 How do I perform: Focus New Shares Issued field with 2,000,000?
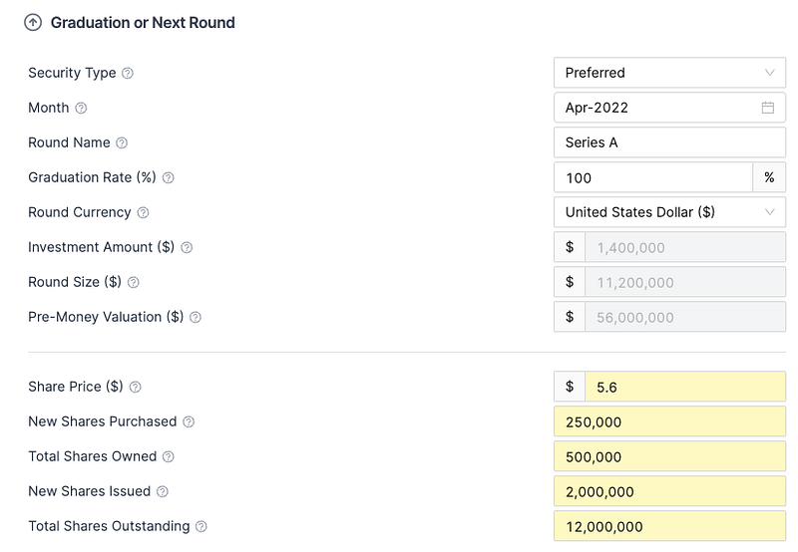pos(669,491)
